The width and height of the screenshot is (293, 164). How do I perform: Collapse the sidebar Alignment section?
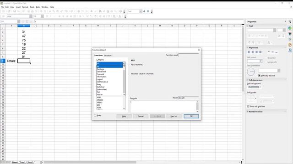tap(248, 48)
